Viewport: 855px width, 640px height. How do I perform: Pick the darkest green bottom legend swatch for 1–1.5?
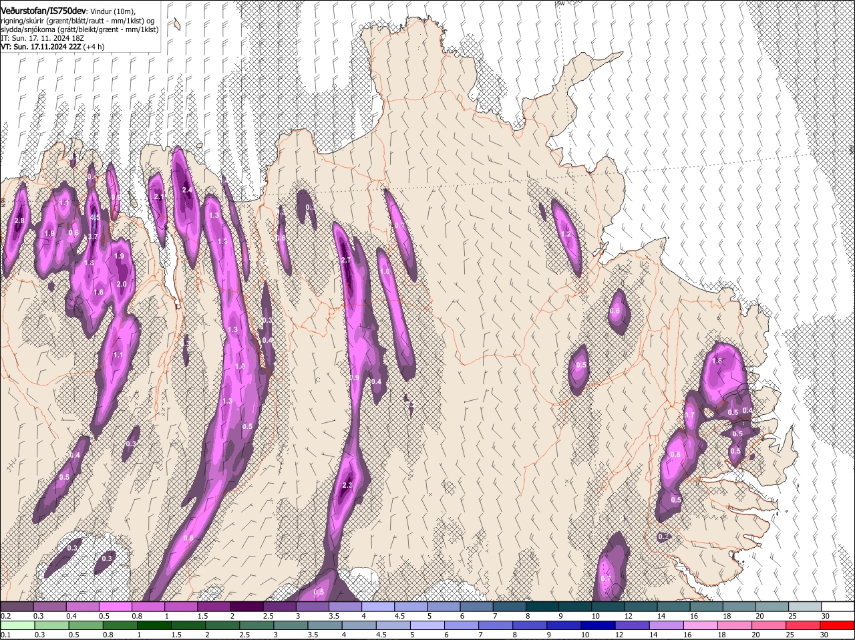[x=153, y=625]
